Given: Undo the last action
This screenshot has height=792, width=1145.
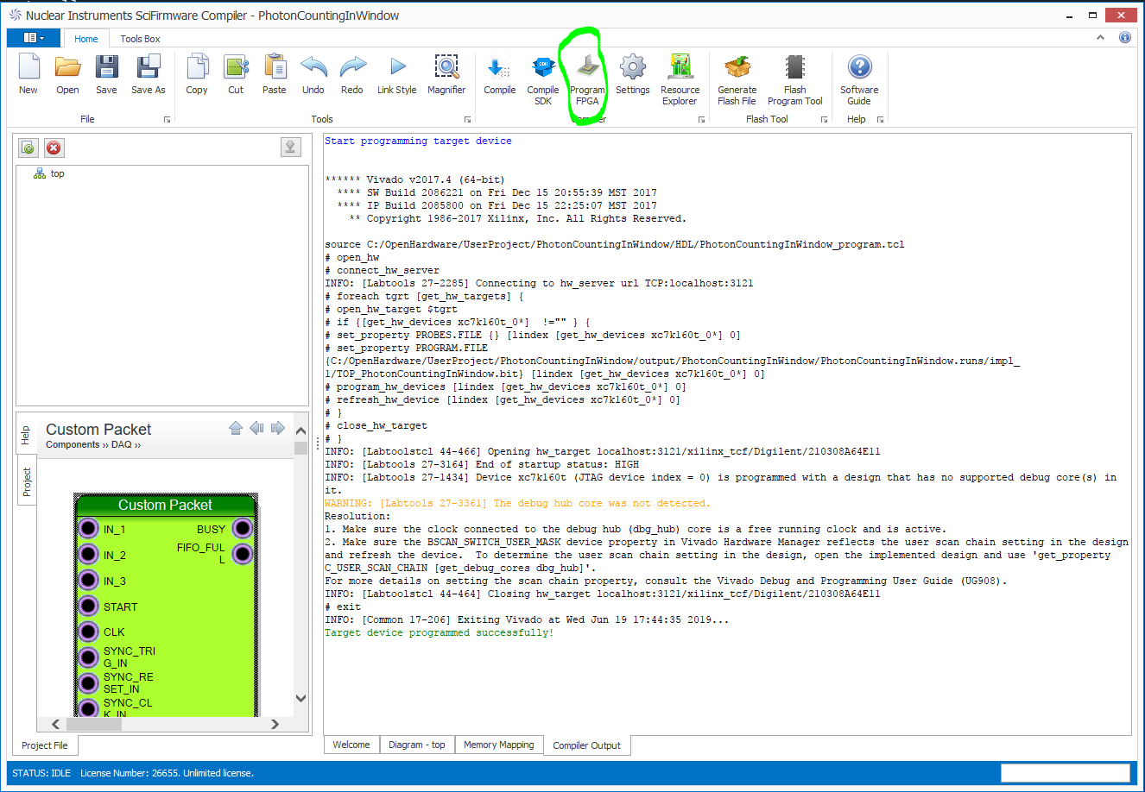Looking at the screenshot, I should pos(313,74).
